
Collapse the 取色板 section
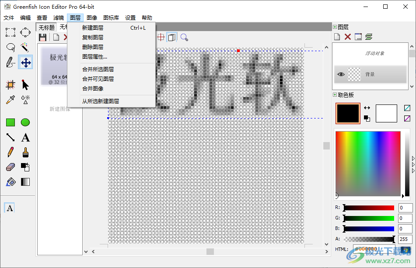[334, 94]
